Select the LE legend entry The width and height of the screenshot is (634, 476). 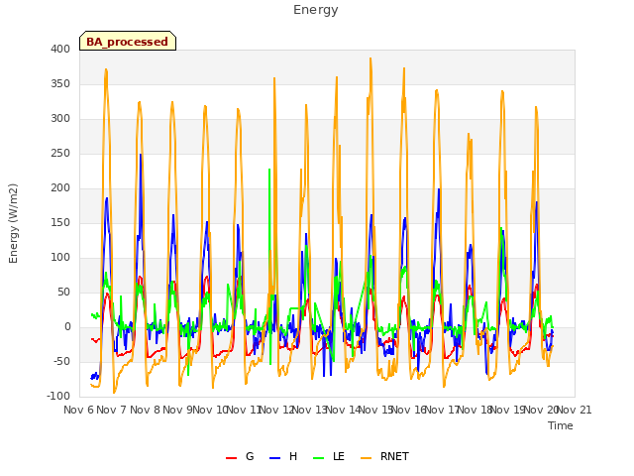[x=329, y=456]
